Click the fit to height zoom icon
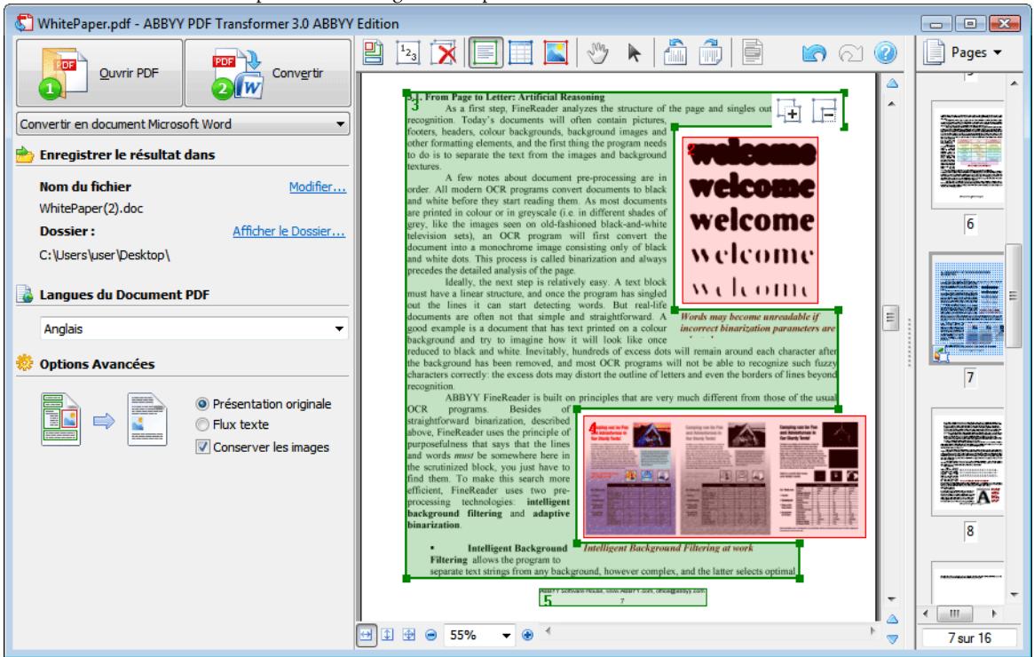The image size is (1034, 657). tap(388, 635)
